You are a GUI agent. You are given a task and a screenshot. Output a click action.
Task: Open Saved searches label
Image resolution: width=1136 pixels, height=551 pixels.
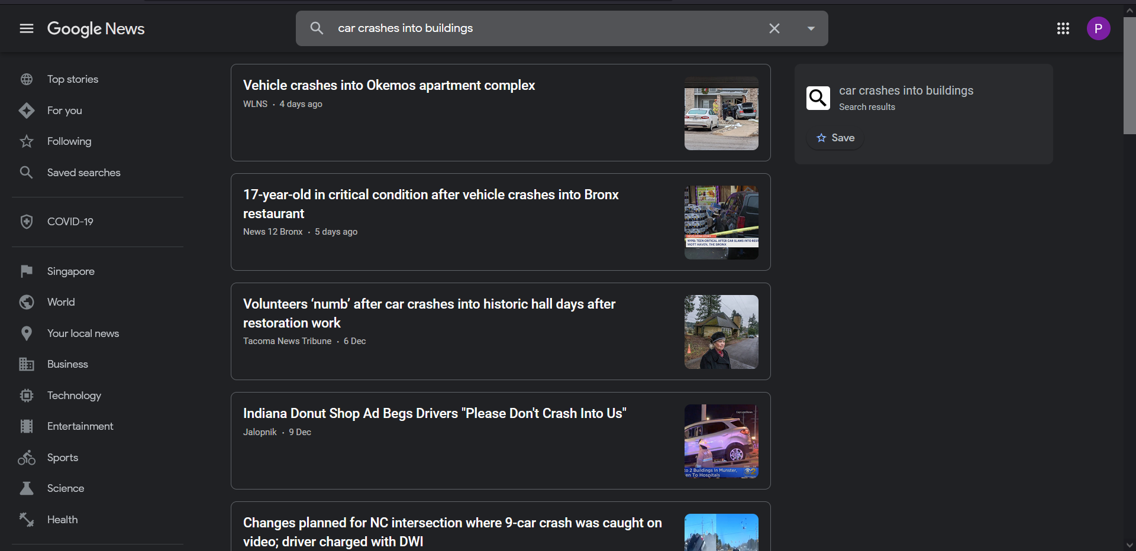tap(84, 173)
